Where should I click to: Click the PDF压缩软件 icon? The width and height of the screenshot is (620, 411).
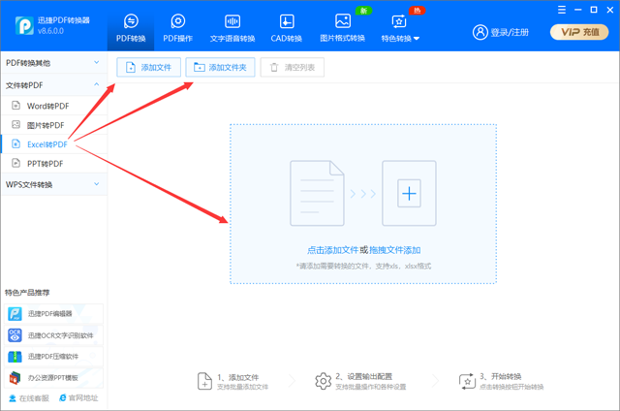point(15,357)
